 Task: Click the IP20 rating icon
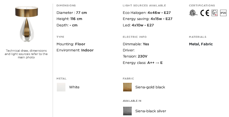click(x=223, y=13)
